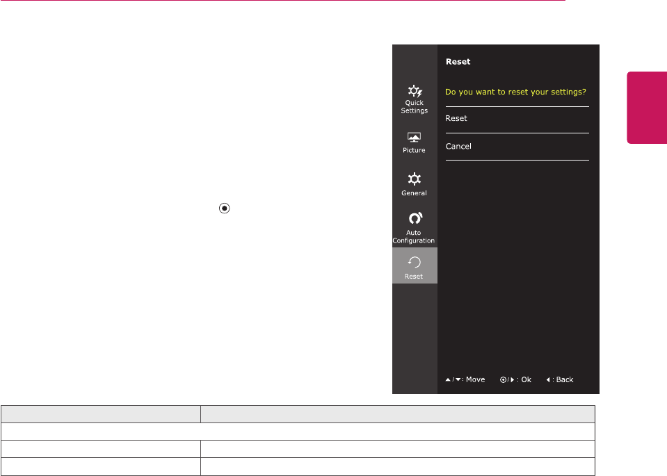
Task: Click the Move up/down arrows hint
Action: pos(465,379)
